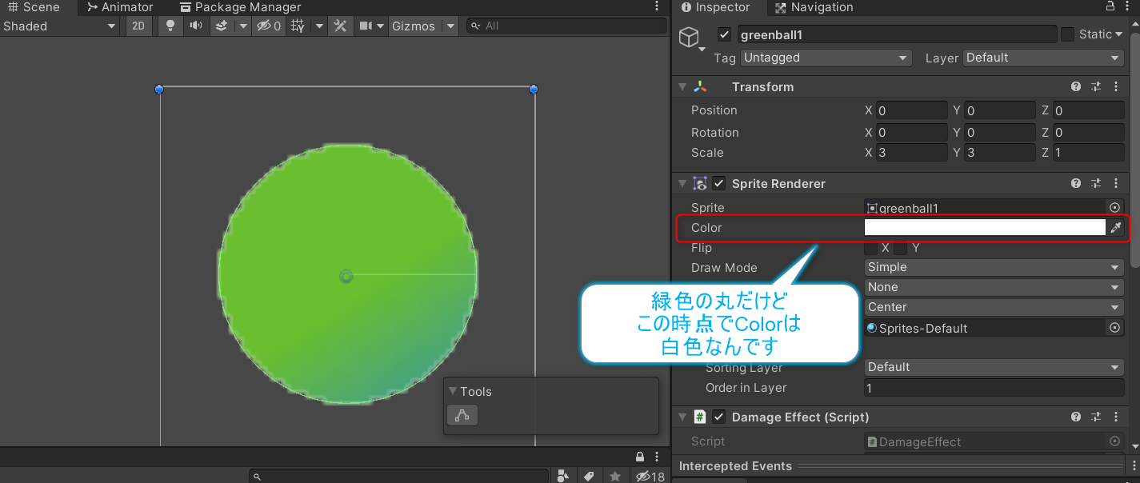1140x483 pixels.
Task: Disable the Sprite Renderer component checkbox
Action: click(718, 183)
